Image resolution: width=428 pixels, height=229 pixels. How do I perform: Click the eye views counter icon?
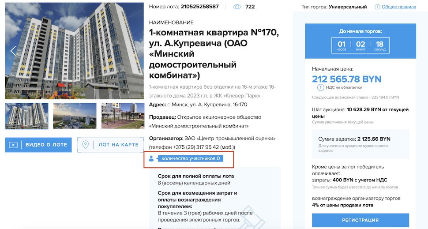237,7
